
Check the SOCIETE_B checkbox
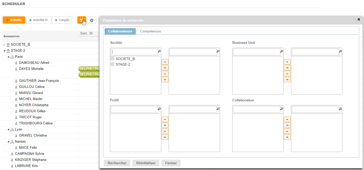pyautogui.click(x=112, y=59)
